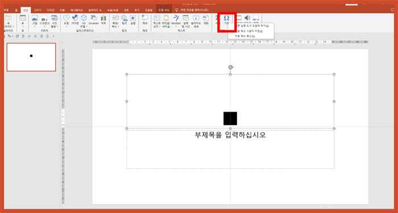Viewport: 398px width, 213px height.
Task: Expand the 텍스트 상자 dropdown arrow
Action: (x=160, y=26)
